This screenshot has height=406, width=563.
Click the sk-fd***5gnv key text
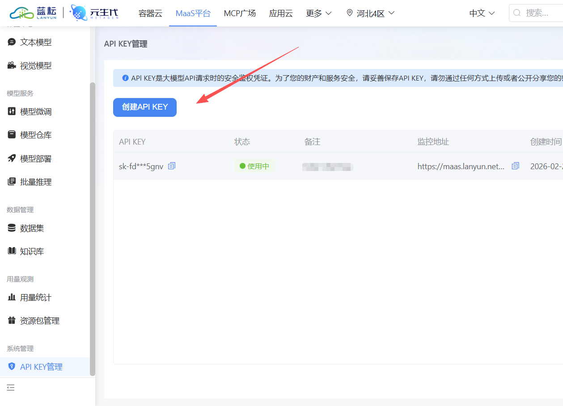tap(141, 166)
